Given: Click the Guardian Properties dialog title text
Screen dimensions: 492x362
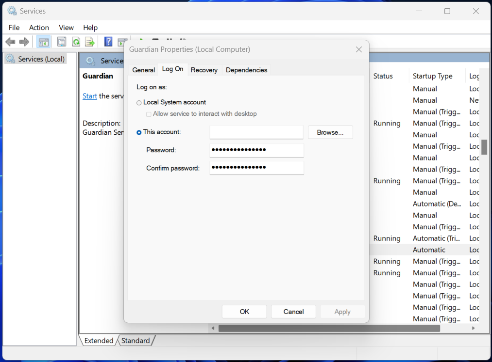Looking at the screenshot, I should click(189, 49).
